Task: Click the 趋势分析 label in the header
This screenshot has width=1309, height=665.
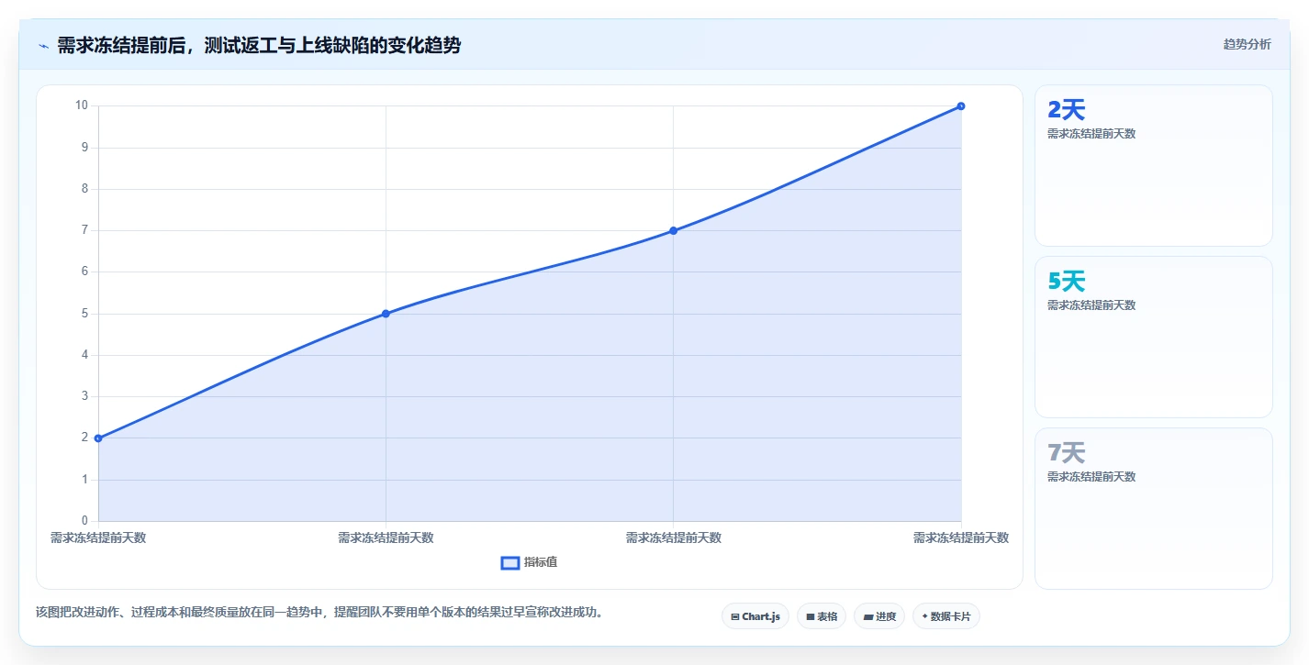Action: point(1247,44)
